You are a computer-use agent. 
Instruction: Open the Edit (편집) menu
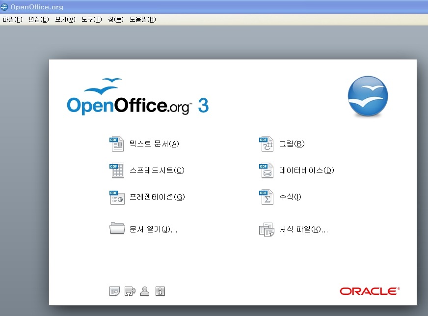coord(39,20)
